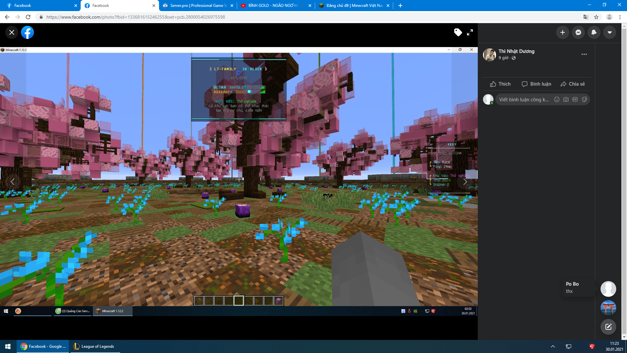Open Google Translate page icon
The width and height of the screenshot is (627, 353).
pyautogui.click(x=586, y=17)
